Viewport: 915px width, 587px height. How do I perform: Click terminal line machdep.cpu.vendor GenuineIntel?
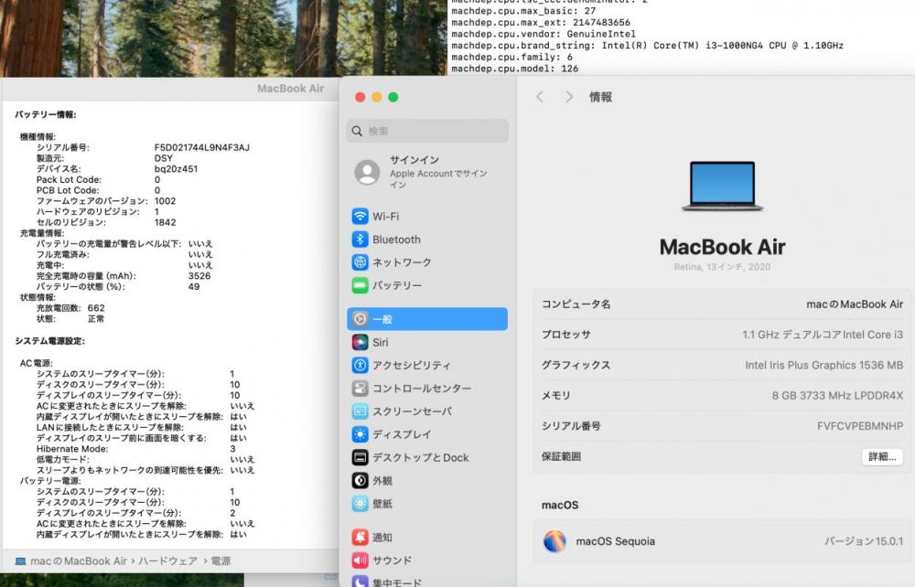pos(544,34)
